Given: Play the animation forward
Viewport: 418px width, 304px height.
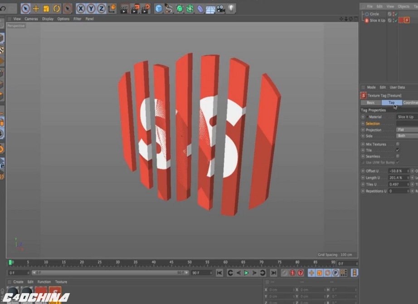Looking at the screenshot, I should [x=246, y=273].
